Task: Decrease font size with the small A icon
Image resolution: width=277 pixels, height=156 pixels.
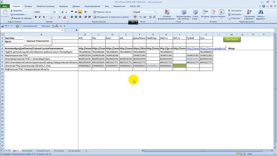Action: pyautogui.click(x=66, y=12)
